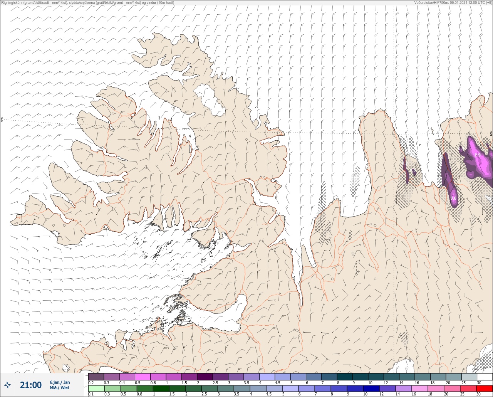
Task: Select the dark purple 2 swatch in upper row
Action: click(x=205, y=377)
